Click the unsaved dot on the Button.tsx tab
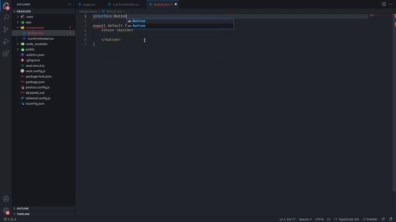This screenshot has width=396, height=222. pyautogui.click(x=176, y=4)
